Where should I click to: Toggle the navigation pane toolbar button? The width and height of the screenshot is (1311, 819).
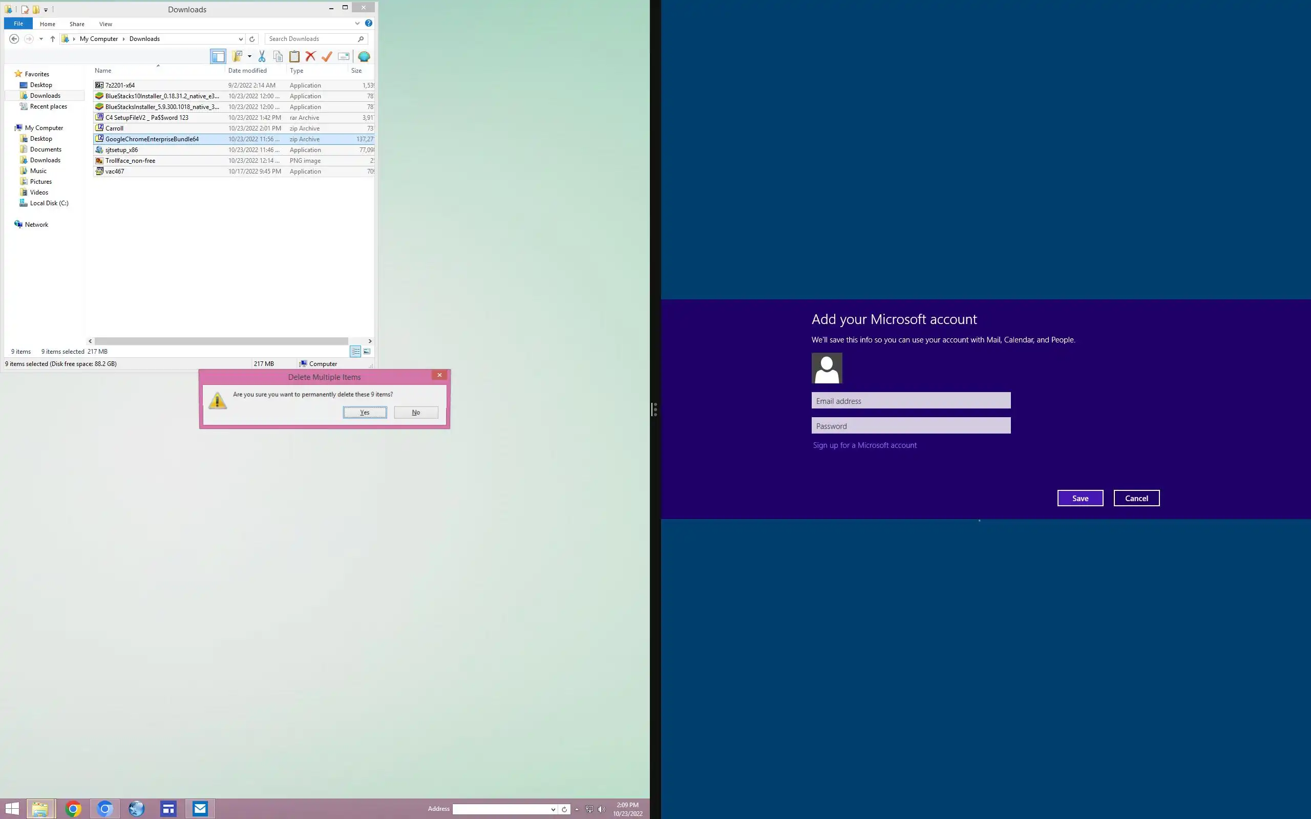[218, 56]
